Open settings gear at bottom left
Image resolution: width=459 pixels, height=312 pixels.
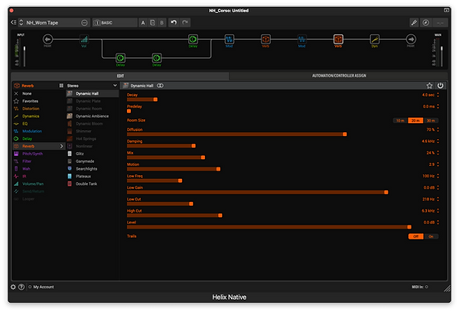click(x=13, y=287)
